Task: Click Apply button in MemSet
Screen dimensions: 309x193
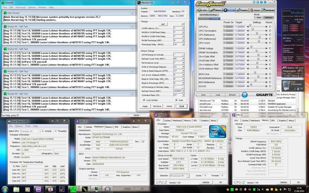Action: pos(145,106)
